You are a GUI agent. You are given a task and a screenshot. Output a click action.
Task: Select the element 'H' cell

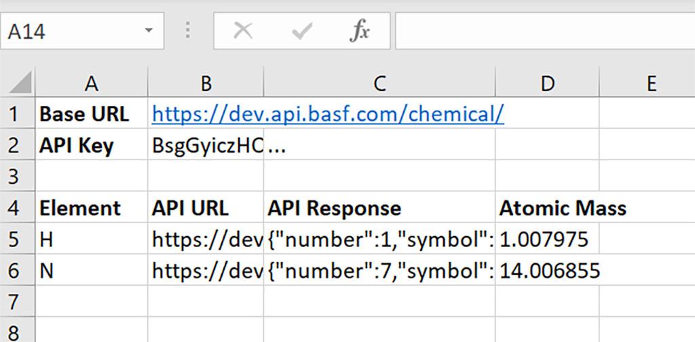92,238
